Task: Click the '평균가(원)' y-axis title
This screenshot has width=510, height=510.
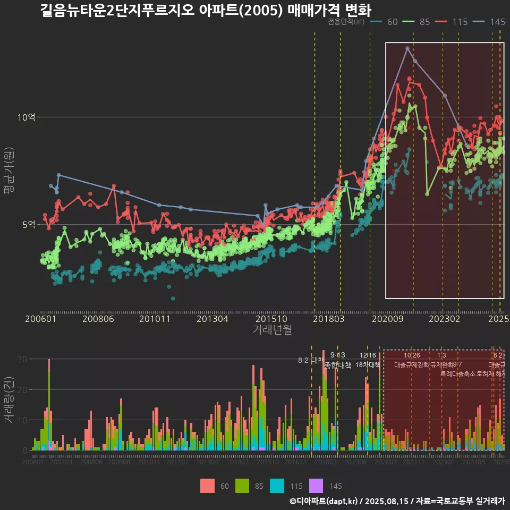Action: click(x=9, y=171)
